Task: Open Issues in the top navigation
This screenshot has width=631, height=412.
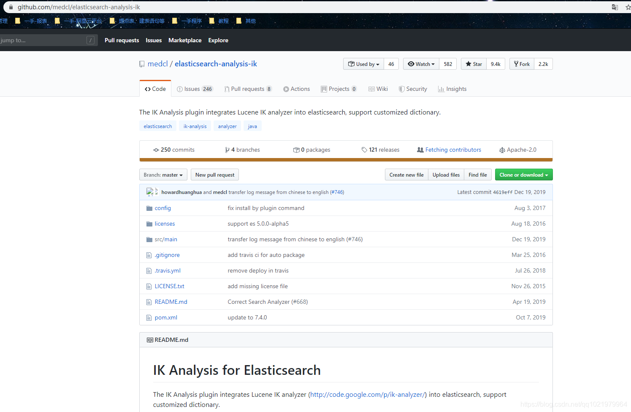Action: [154, 40]
